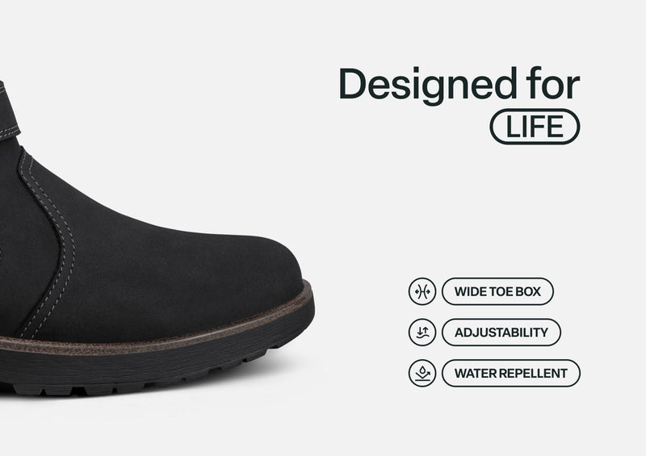Click the adjustability up-down arrows icon
The image size is (646, 456).
pos(422,332)
